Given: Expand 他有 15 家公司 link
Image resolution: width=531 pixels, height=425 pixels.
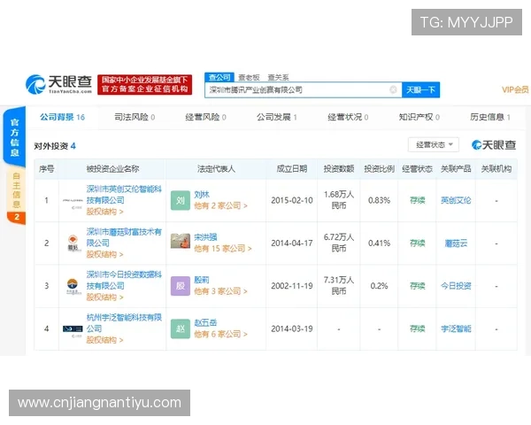Looking at the screenshot, I should [223, 249].
